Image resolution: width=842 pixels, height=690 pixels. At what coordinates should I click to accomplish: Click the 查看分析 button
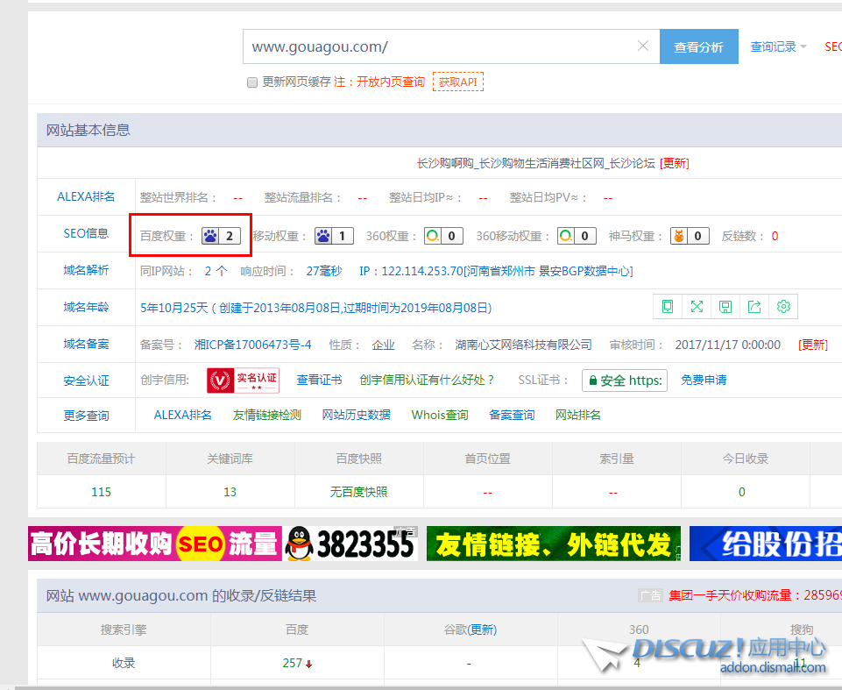click(x=698, y=47)
